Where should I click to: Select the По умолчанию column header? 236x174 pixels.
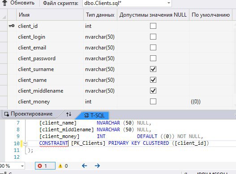pos(210,15)
